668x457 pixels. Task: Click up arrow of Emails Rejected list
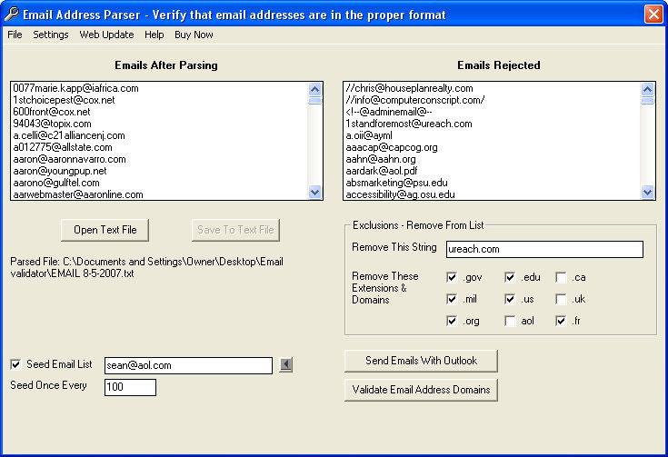647,89
